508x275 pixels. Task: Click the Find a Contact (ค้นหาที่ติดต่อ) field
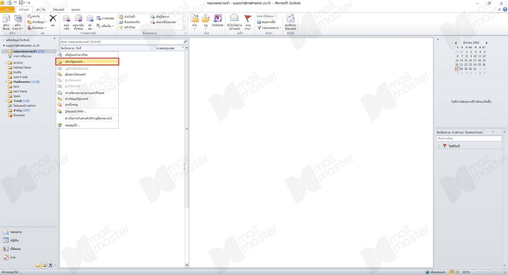coord(267,16)
